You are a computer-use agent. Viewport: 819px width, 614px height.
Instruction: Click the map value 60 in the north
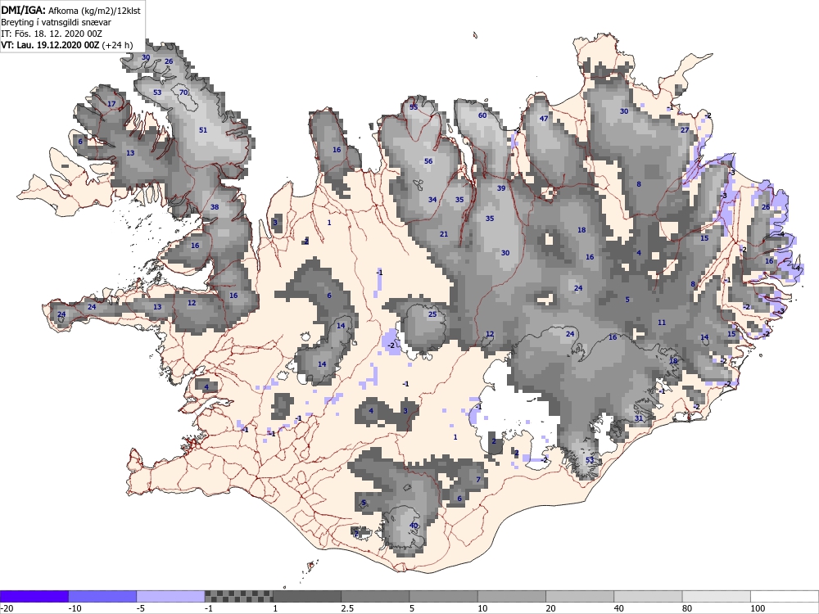click(482, 115)
